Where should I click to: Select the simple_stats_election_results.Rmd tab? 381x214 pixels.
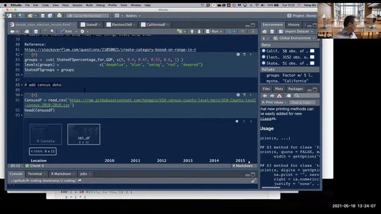[x=43, y=24]
